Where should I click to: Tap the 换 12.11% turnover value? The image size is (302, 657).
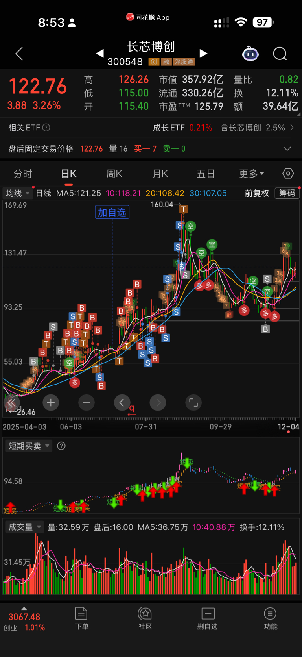[x=266, y=93]
